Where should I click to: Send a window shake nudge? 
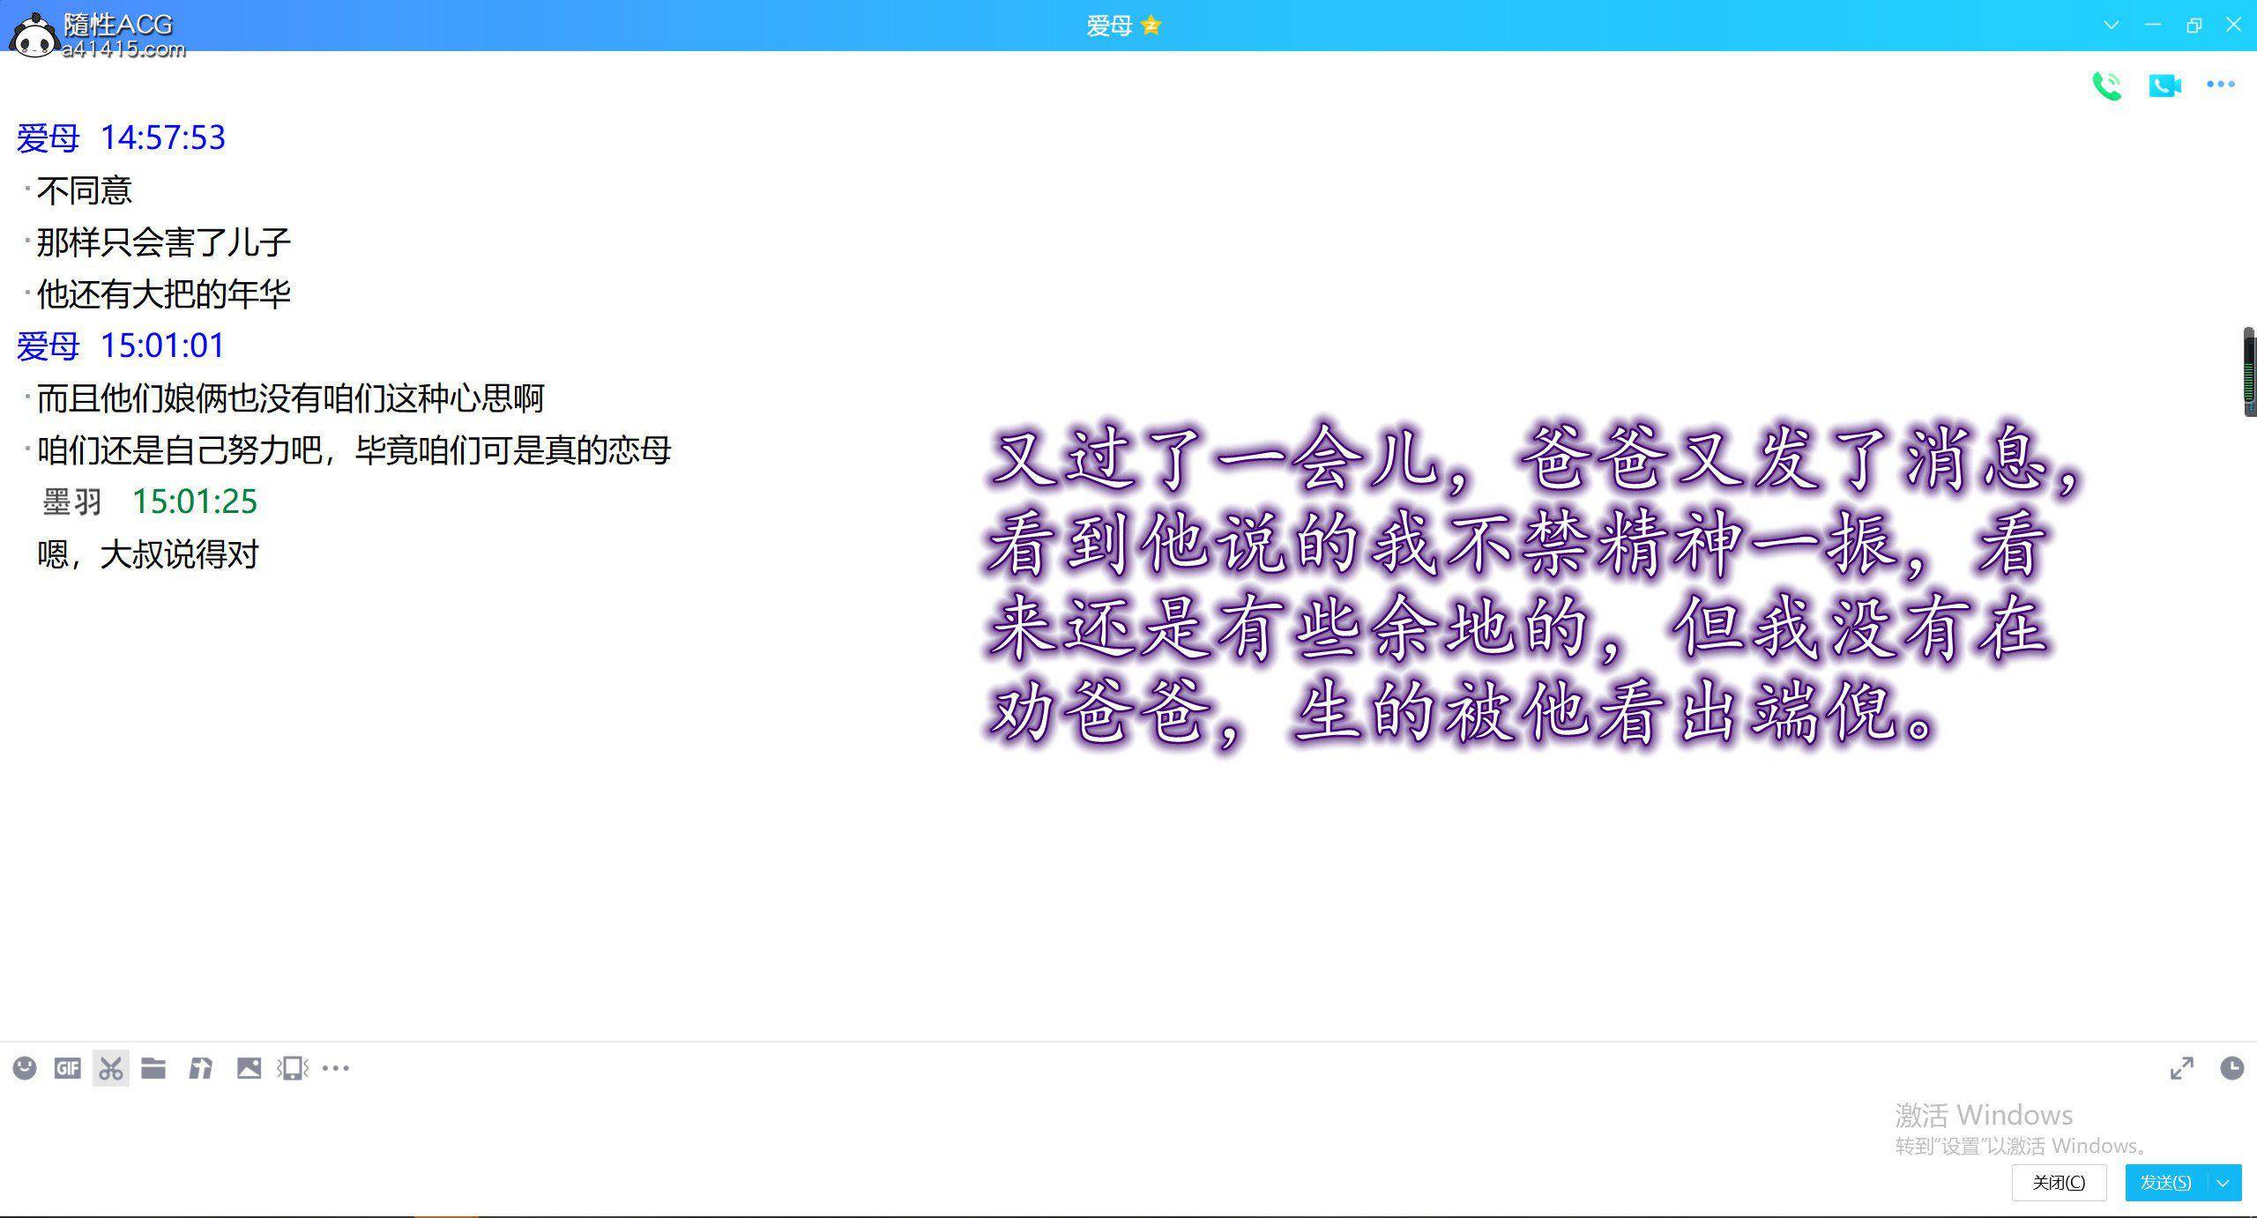tap(293, 1068)
